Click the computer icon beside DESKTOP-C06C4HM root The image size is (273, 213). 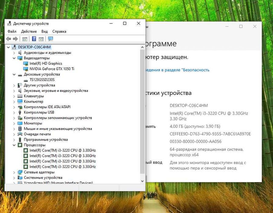coord(14,47)
